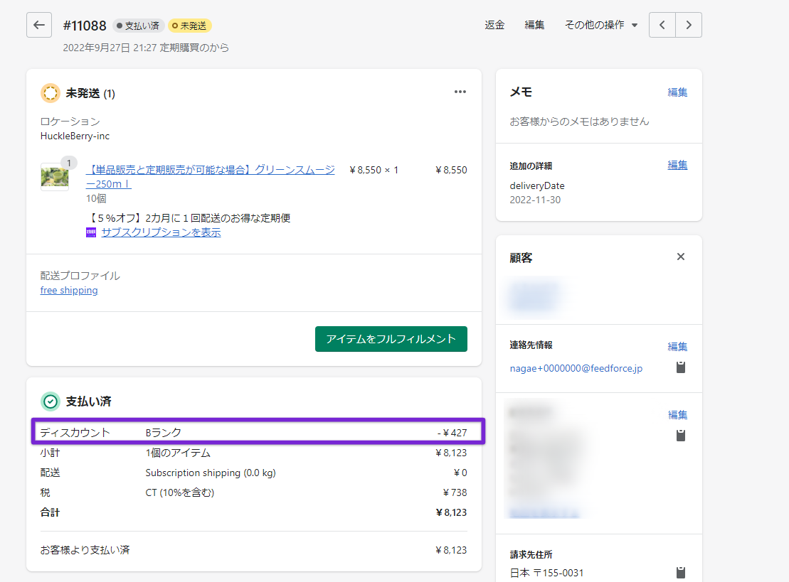Image resolution: width=789 pixels, height=582 pixels.
Task: Click free shipping profile link
Action: [x=69, y=291]
